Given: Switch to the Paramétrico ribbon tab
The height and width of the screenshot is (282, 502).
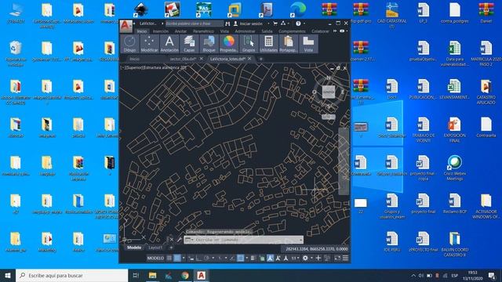Looking at the screenshot, I should (x=203, y=31).
